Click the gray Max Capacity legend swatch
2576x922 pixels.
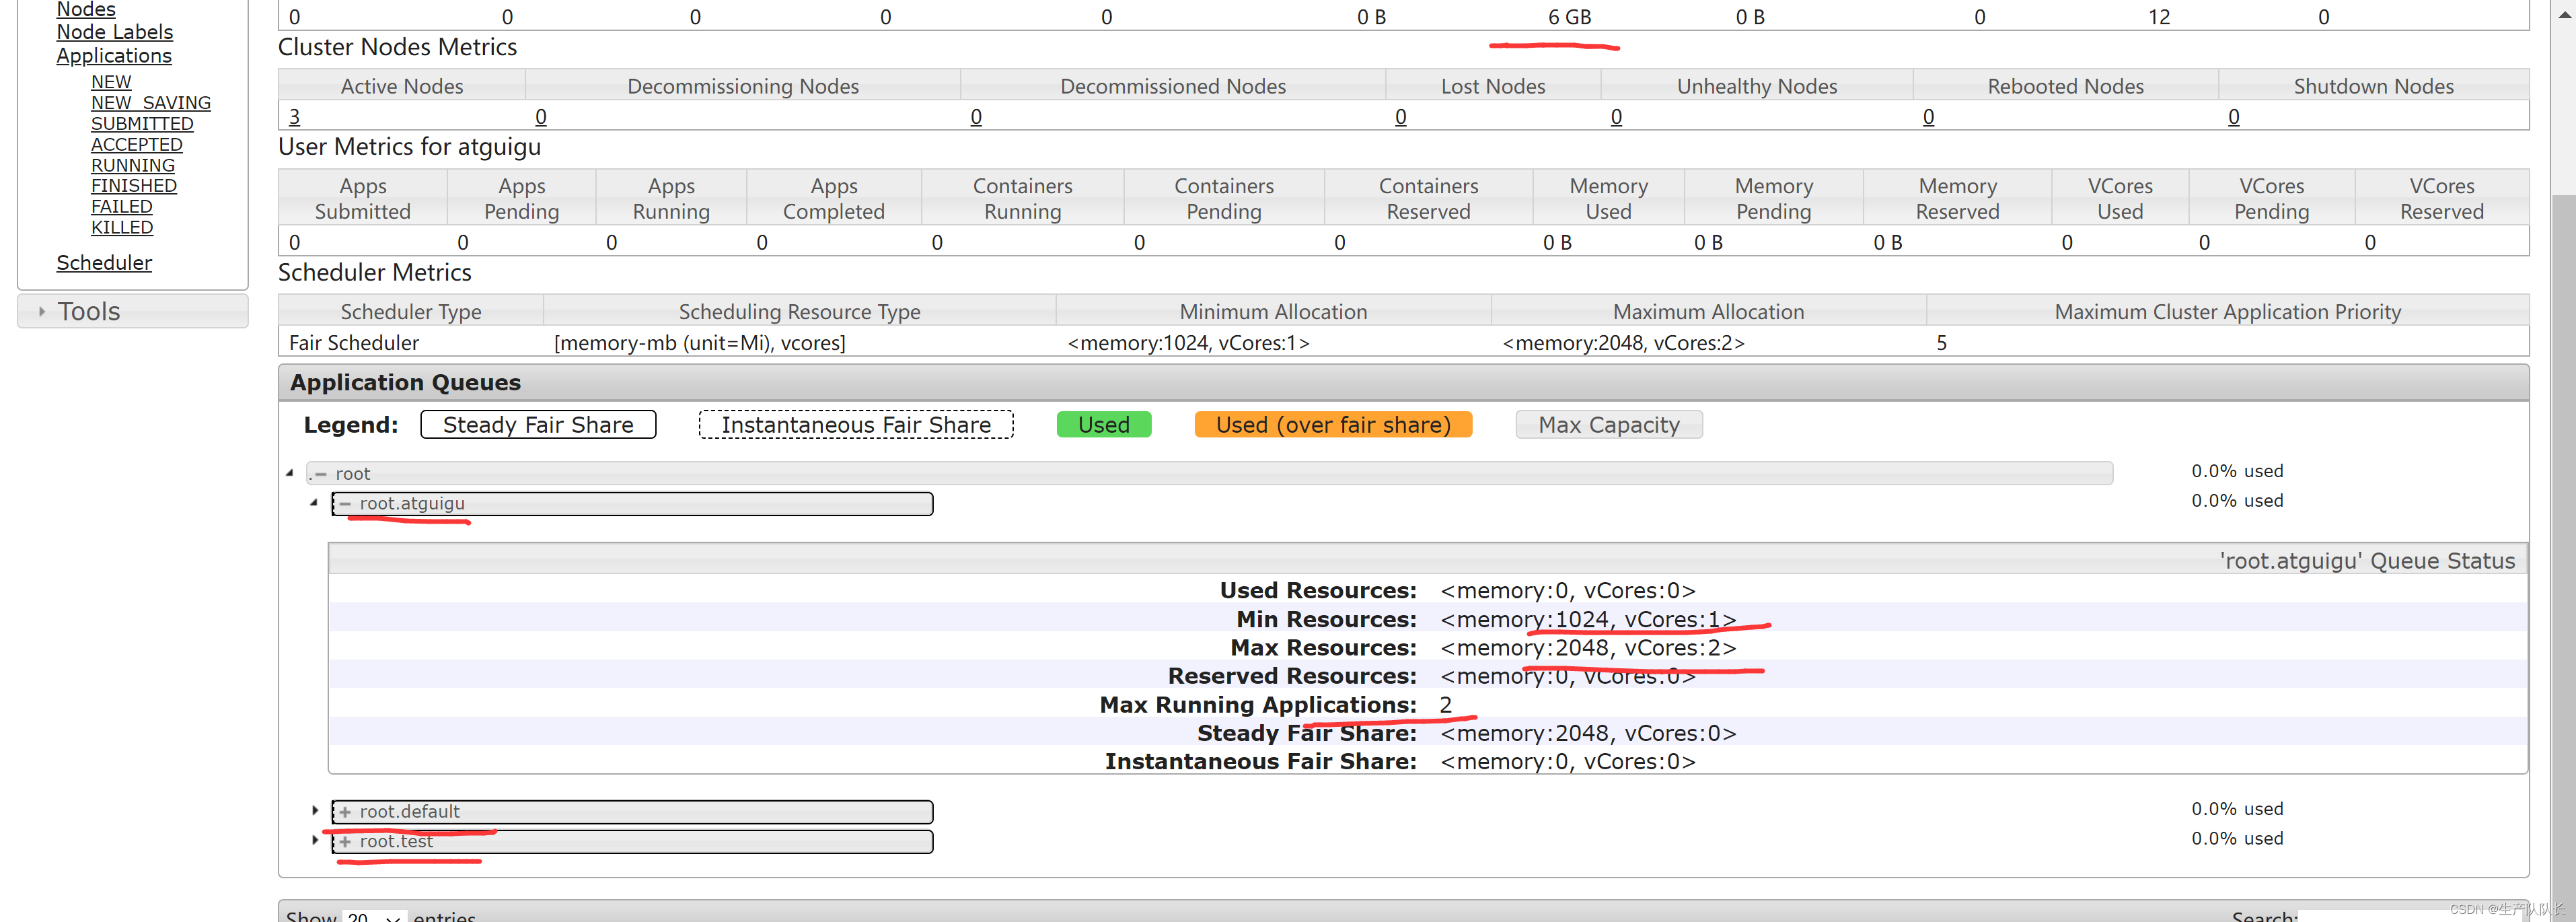pos(1609,425)
